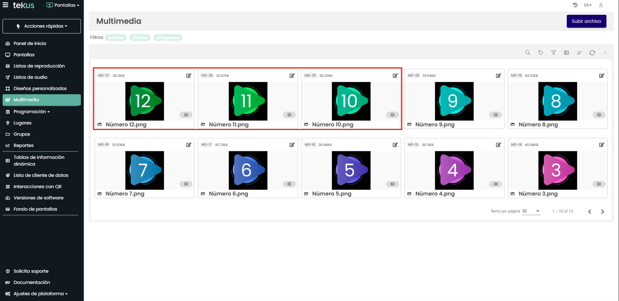
Task: Tick the checkbox on the Número 5.png card
Action: (x=385, y=145)
